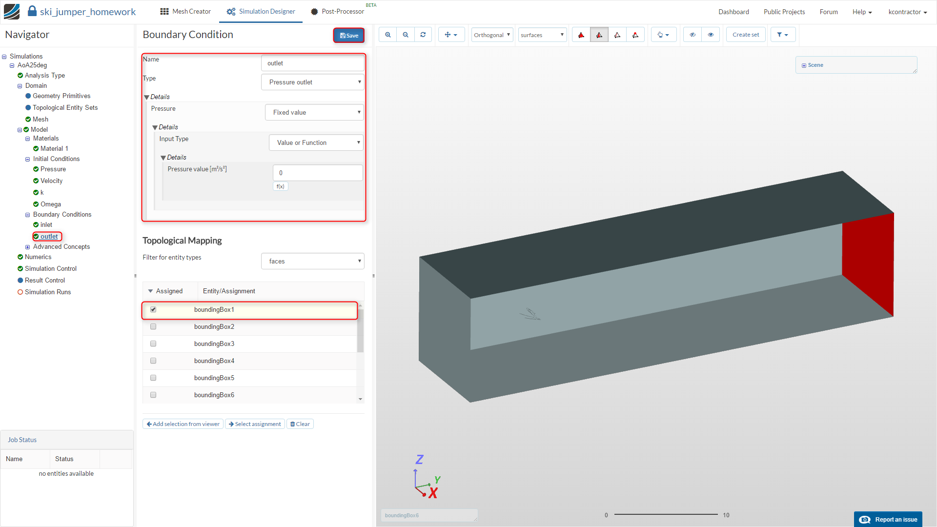The height and width of the screenshot is (527, 937).
Task: Uncheck the boundingBox1 assignment checkbox
Action: [153, 309]
